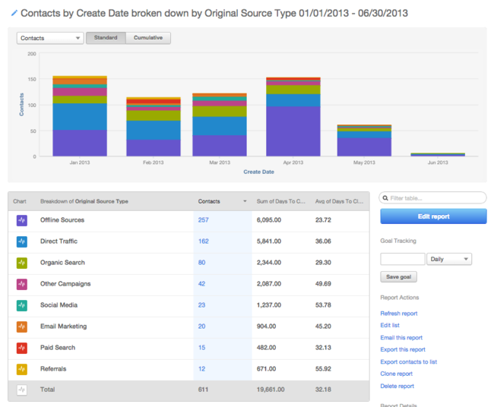Open the Export this report link
The height and width of the screenshot is (407, 494).
coord(402,349)
